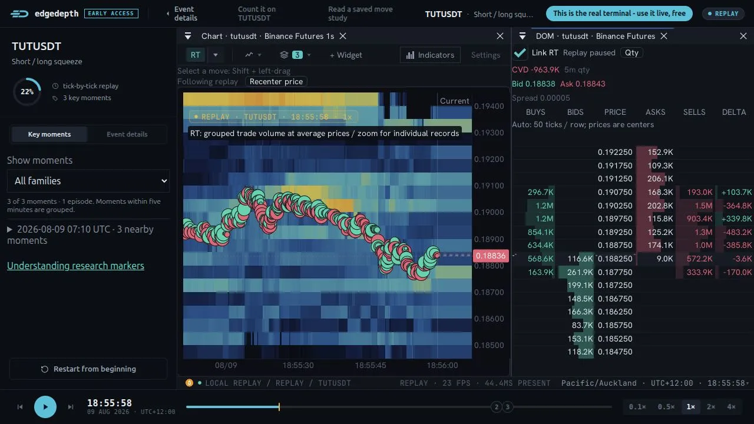Screen dimensions: 754x424
Task: Close the chart panel with far-right X
Action: pyautogui.click(x=500, y=36)
